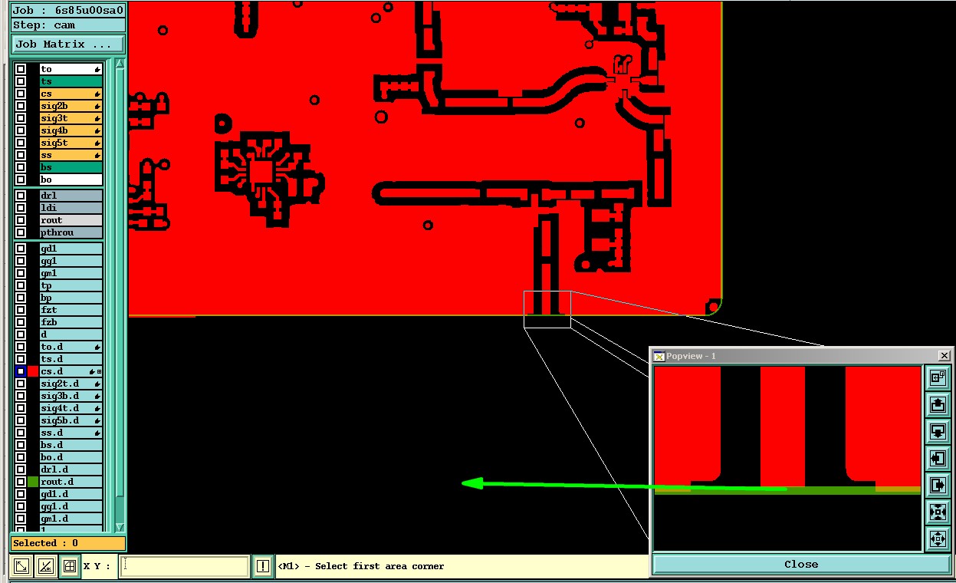The image size is (956, 583).
Task: Click the hand marker on layer sig3t
Action: 97,119
